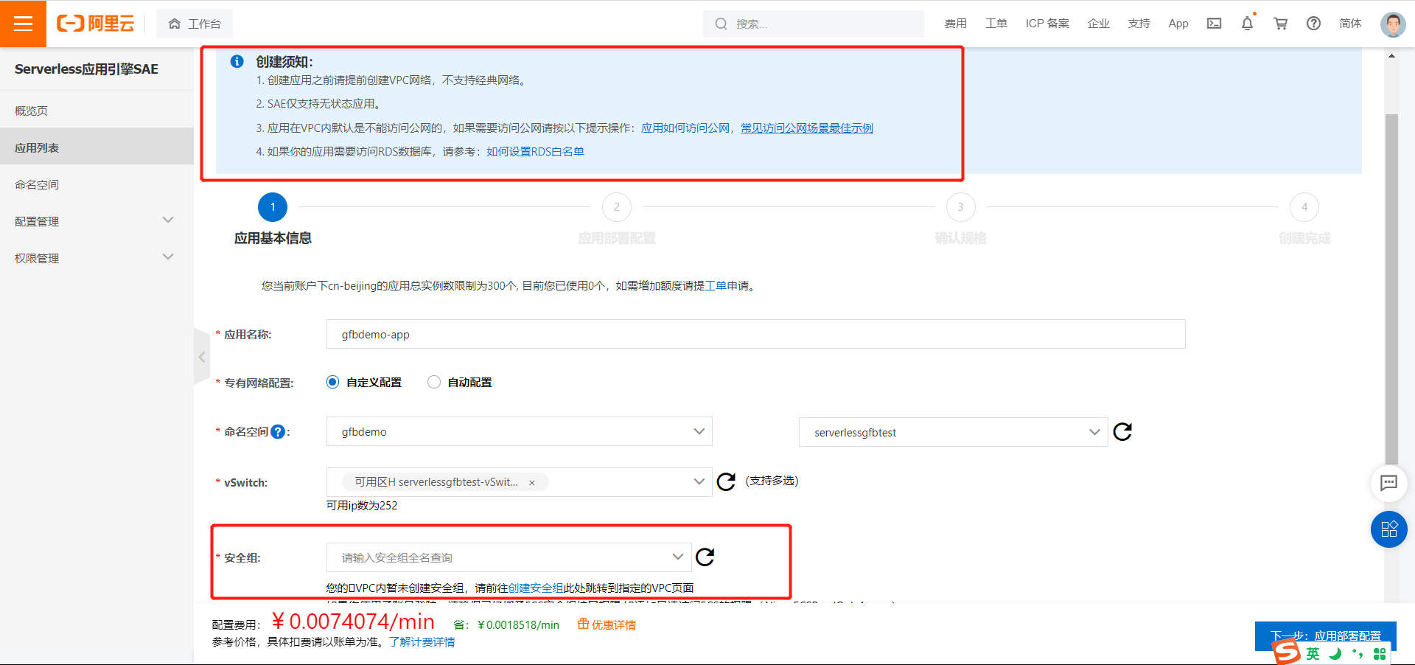The height and width of the screenshot is (665, 1415).
Task: Switch to 概览页 in the sidebar
Action: click(x=31, y=110)
